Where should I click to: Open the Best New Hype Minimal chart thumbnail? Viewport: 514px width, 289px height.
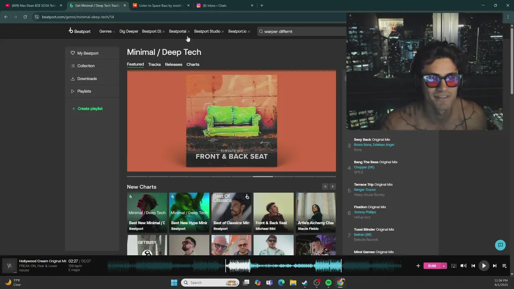coord(189,212)
